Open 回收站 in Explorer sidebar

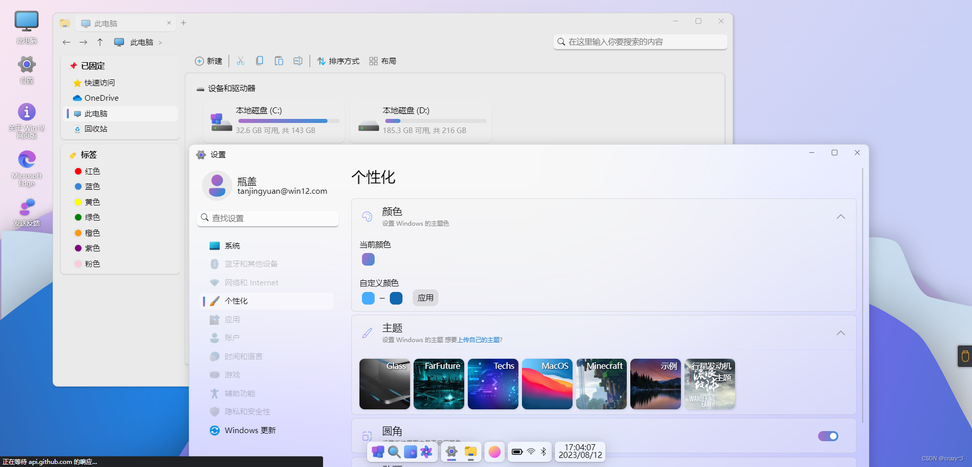121,129
